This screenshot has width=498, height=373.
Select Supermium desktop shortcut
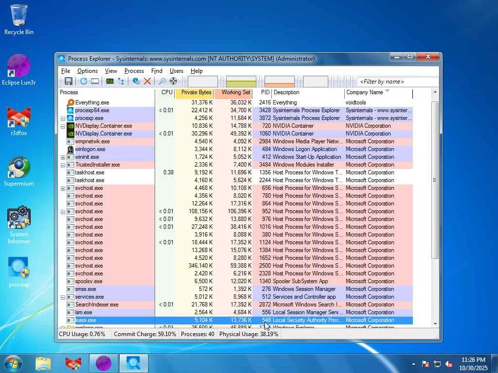point(19,171)
